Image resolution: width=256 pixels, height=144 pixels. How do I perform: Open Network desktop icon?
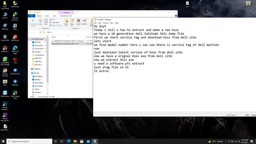tap(5, 27)
